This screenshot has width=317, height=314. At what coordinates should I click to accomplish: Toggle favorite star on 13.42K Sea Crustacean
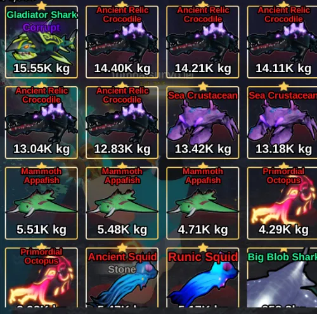(203, 86)
